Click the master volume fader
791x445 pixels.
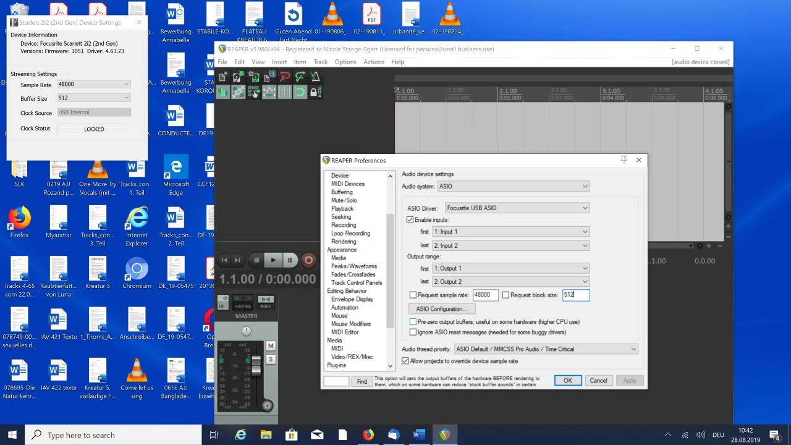pos(256,365)
